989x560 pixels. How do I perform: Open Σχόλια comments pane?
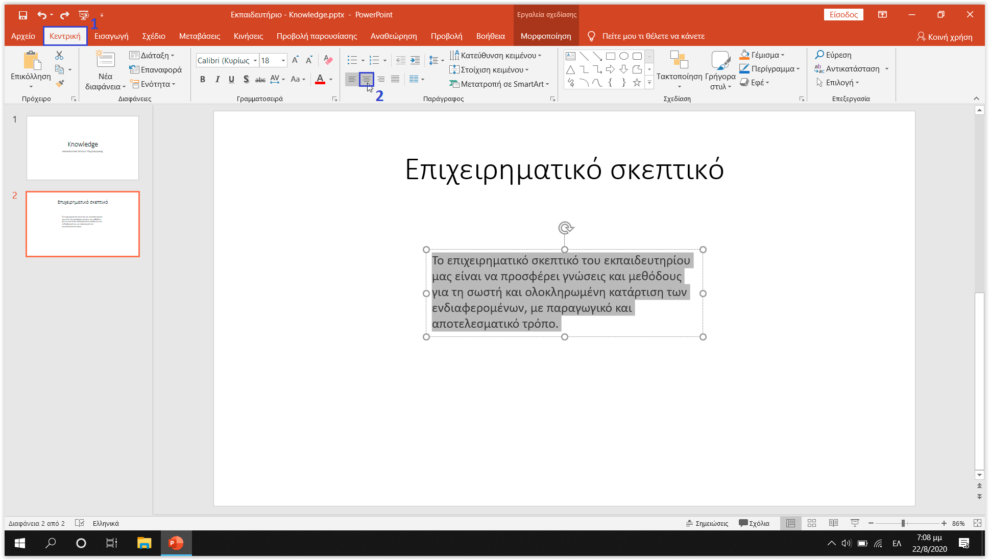coord(754,523)
